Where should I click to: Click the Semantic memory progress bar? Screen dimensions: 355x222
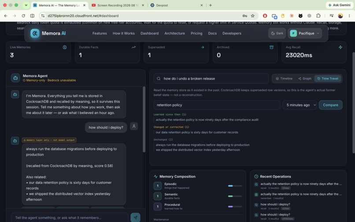click(235, 196)
